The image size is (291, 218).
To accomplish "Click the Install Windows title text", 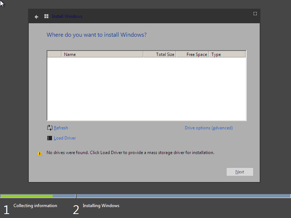I will [67, 16].
